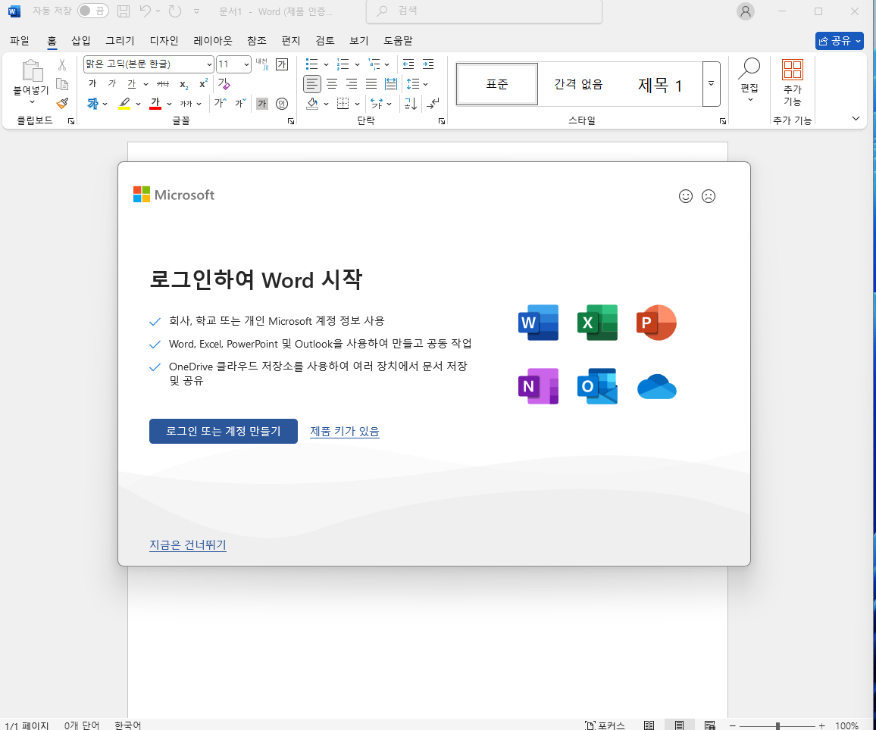876x730 pixels.
Task: Toggle align left paragraph button
Action: (x=312, y=84)
